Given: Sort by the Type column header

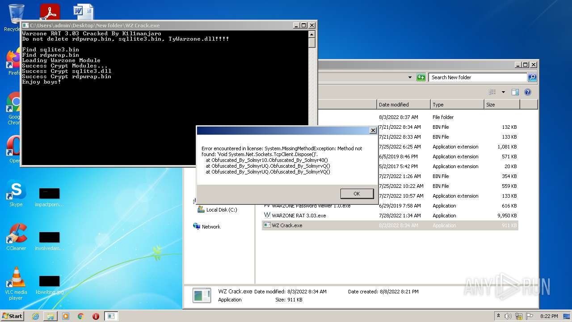Looking at the screenshot, I should click(457, 105).
